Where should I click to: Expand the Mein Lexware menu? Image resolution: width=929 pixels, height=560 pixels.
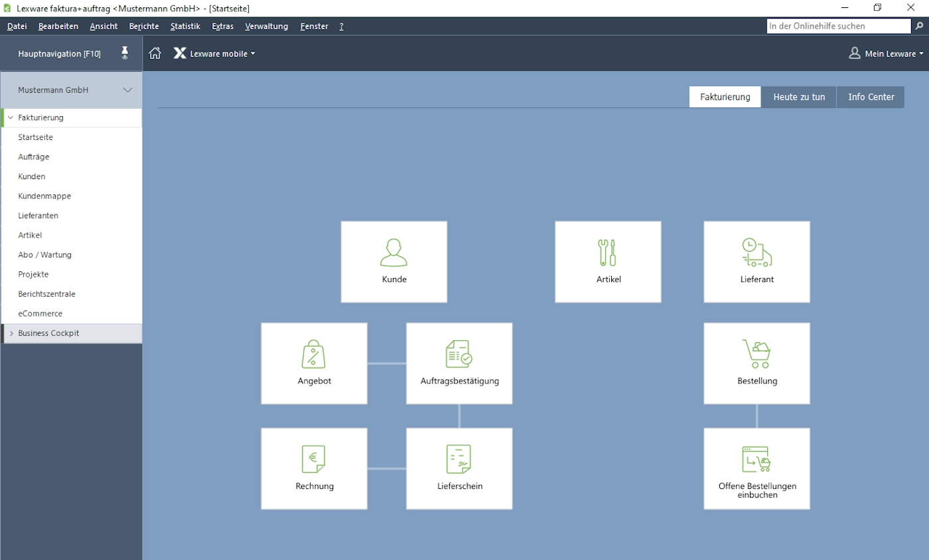[x=886, y=54]
